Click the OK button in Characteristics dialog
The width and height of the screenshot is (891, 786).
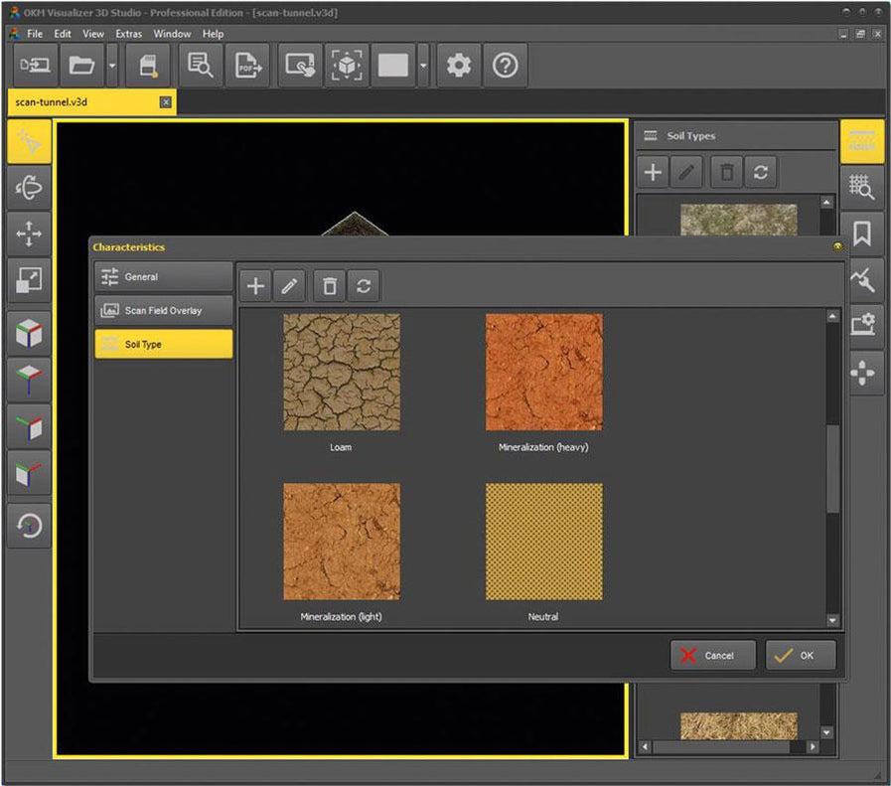coord(801,655)
